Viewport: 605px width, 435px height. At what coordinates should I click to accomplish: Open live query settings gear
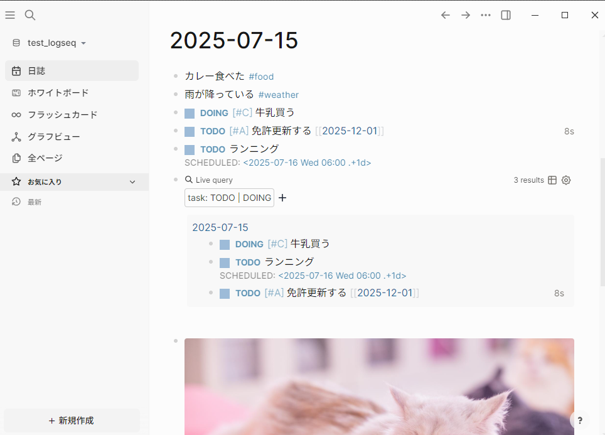pyautogui.click(x=566, y=180)
